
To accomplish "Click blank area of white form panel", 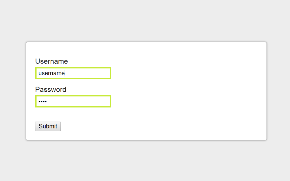I will click(x=185, y=90).
